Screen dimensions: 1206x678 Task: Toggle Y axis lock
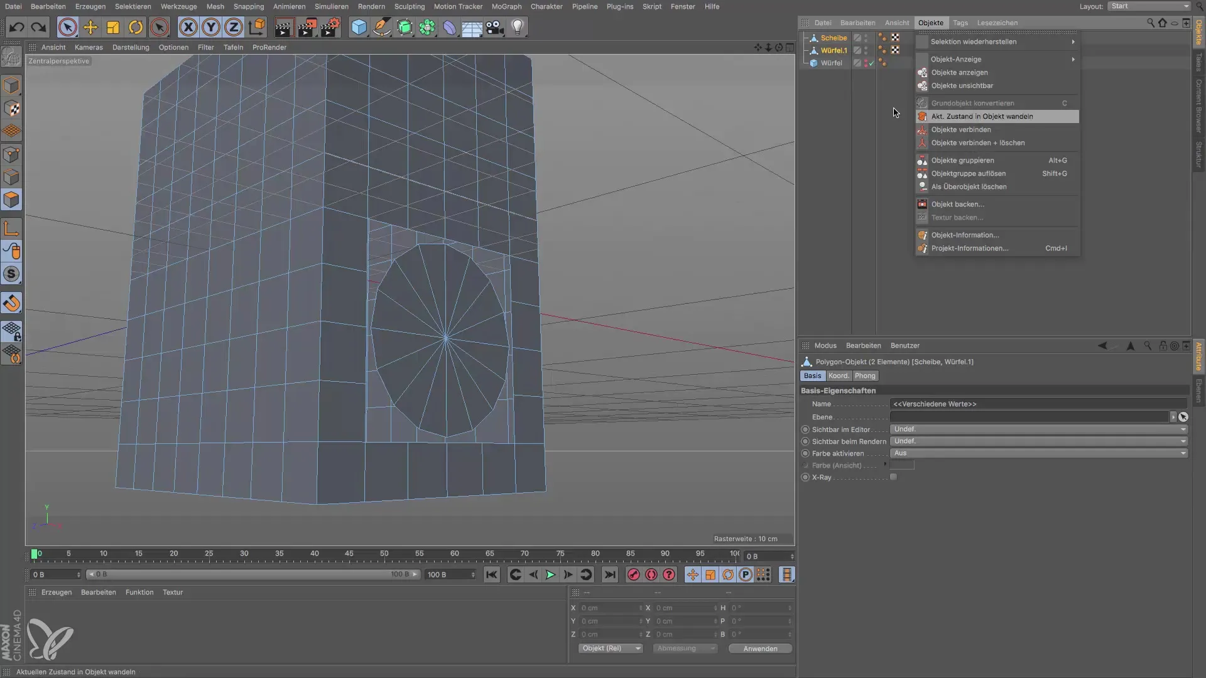coord(211,27)
